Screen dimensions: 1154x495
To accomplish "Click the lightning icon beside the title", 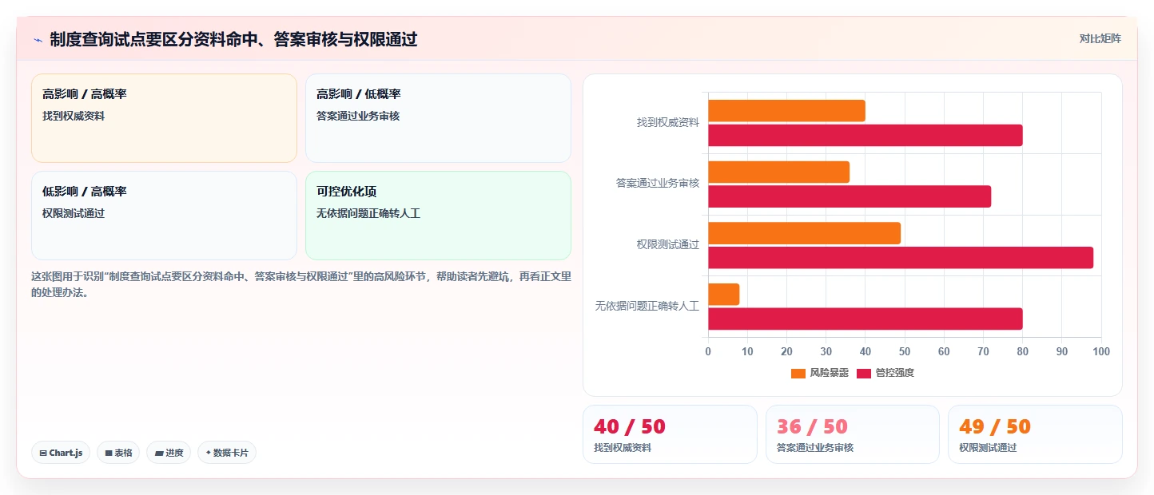I will 38,40.
